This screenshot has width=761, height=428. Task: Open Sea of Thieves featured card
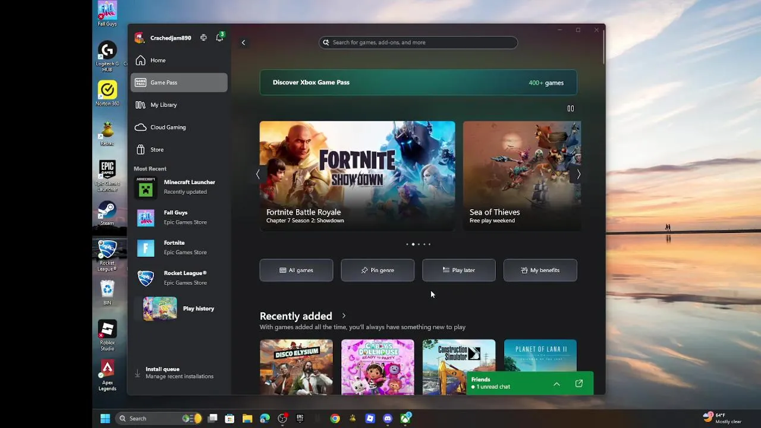[522, 175]
